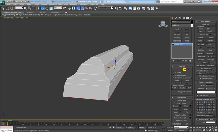Click the Bind to Space Warp icon
Screen dimensions: 218x132
click(x=12, y=8)
